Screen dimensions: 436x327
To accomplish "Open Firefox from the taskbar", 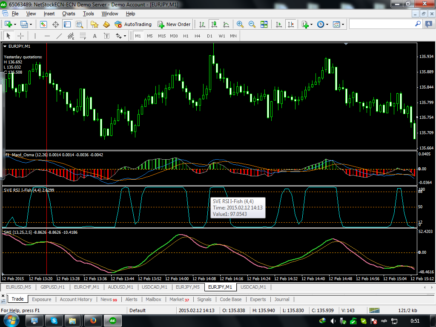I will click(93, 321).
